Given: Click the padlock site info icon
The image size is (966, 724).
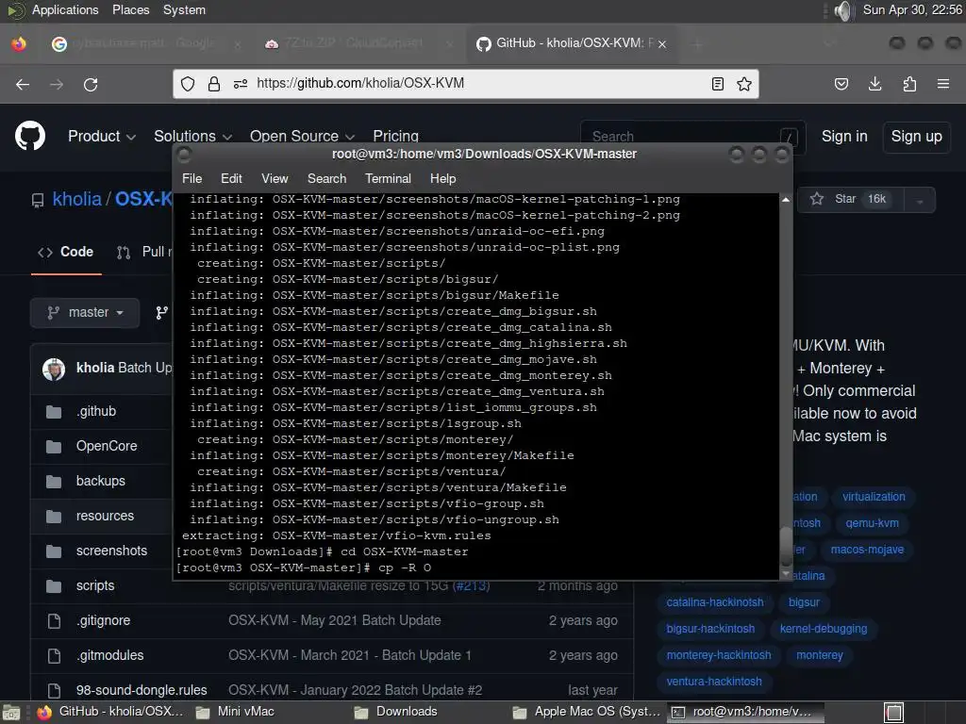Looking at the screenshot, I should [x=214, y=84].
